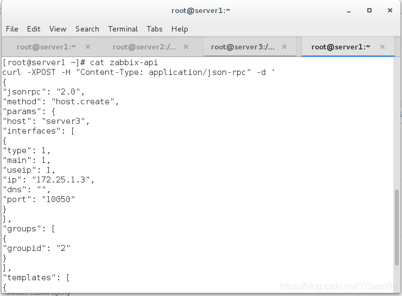Open the Edit menu
This screenshot has height=296, width=402.
(x=34, y=29)
